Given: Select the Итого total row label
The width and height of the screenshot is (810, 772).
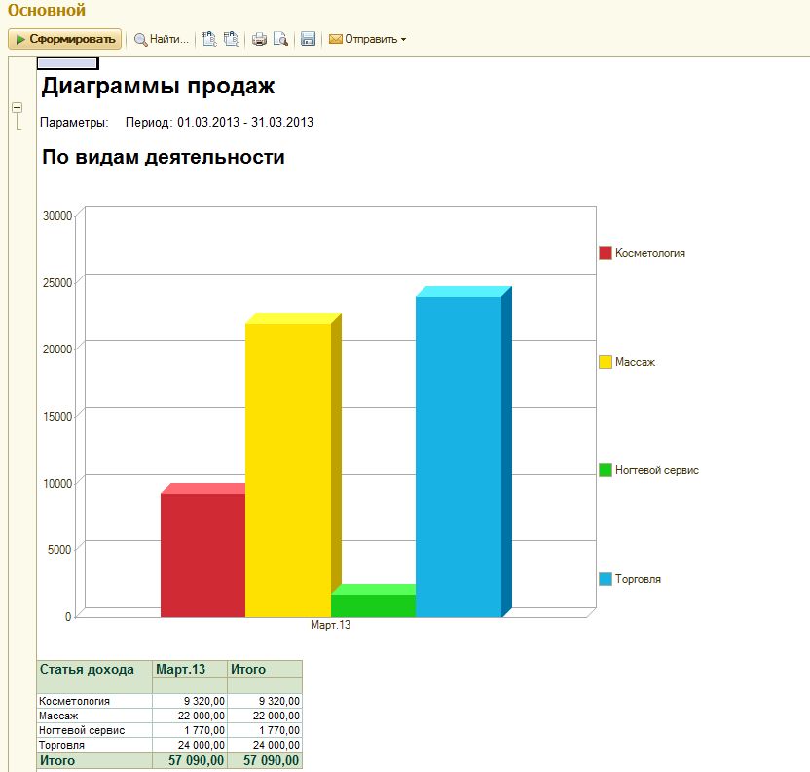Looking at the screenshot, I should coord(94,760).
